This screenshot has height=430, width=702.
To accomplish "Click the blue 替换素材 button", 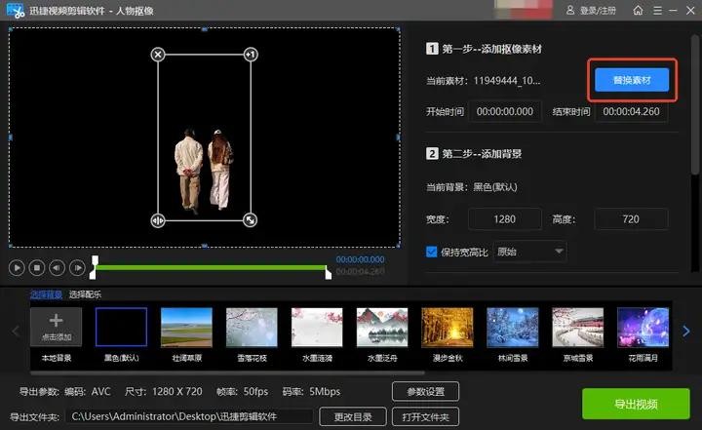I will (x=632, y=80).
